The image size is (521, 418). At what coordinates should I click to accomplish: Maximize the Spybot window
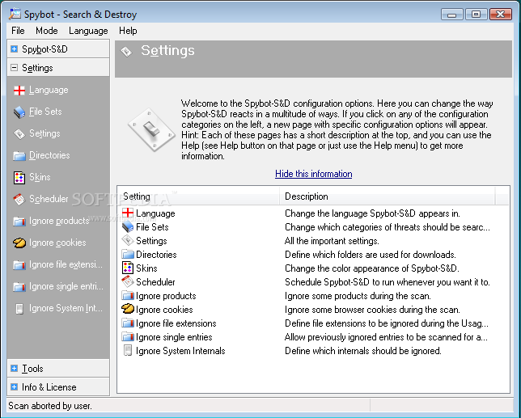click(476, 15)
